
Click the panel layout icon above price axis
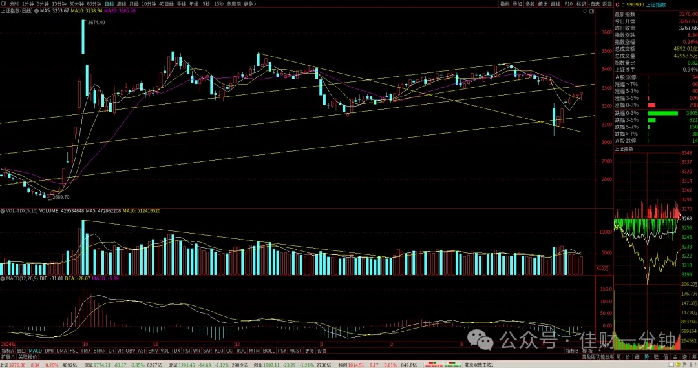(x=591, y=11)
